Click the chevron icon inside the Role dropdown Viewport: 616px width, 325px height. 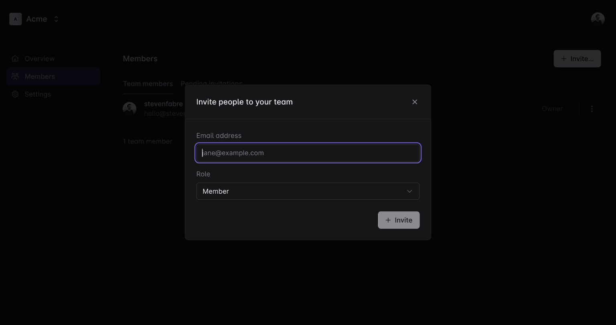409,191
